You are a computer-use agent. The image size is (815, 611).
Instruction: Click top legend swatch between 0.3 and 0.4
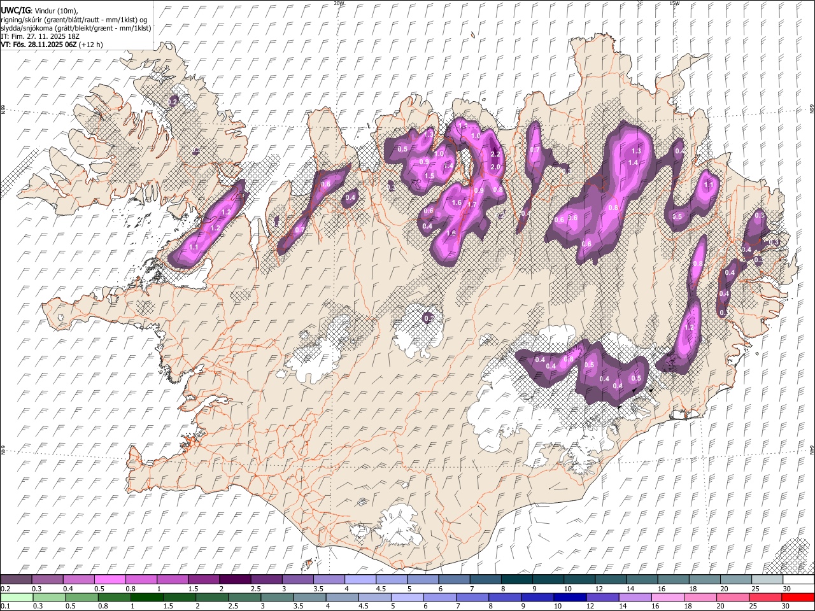(x=47, y=580)
